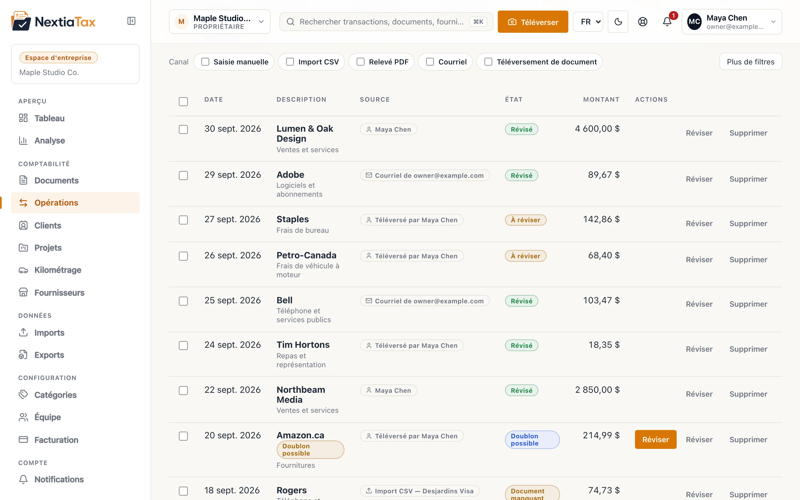This screenshot has width=800, height=500.
Task: Click the À réviser badge for Staples
Action: [526, 220]
